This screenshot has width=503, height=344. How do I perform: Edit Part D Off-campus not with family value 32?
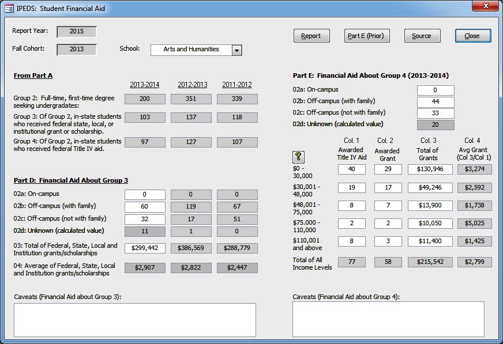(x=145, y=219)
